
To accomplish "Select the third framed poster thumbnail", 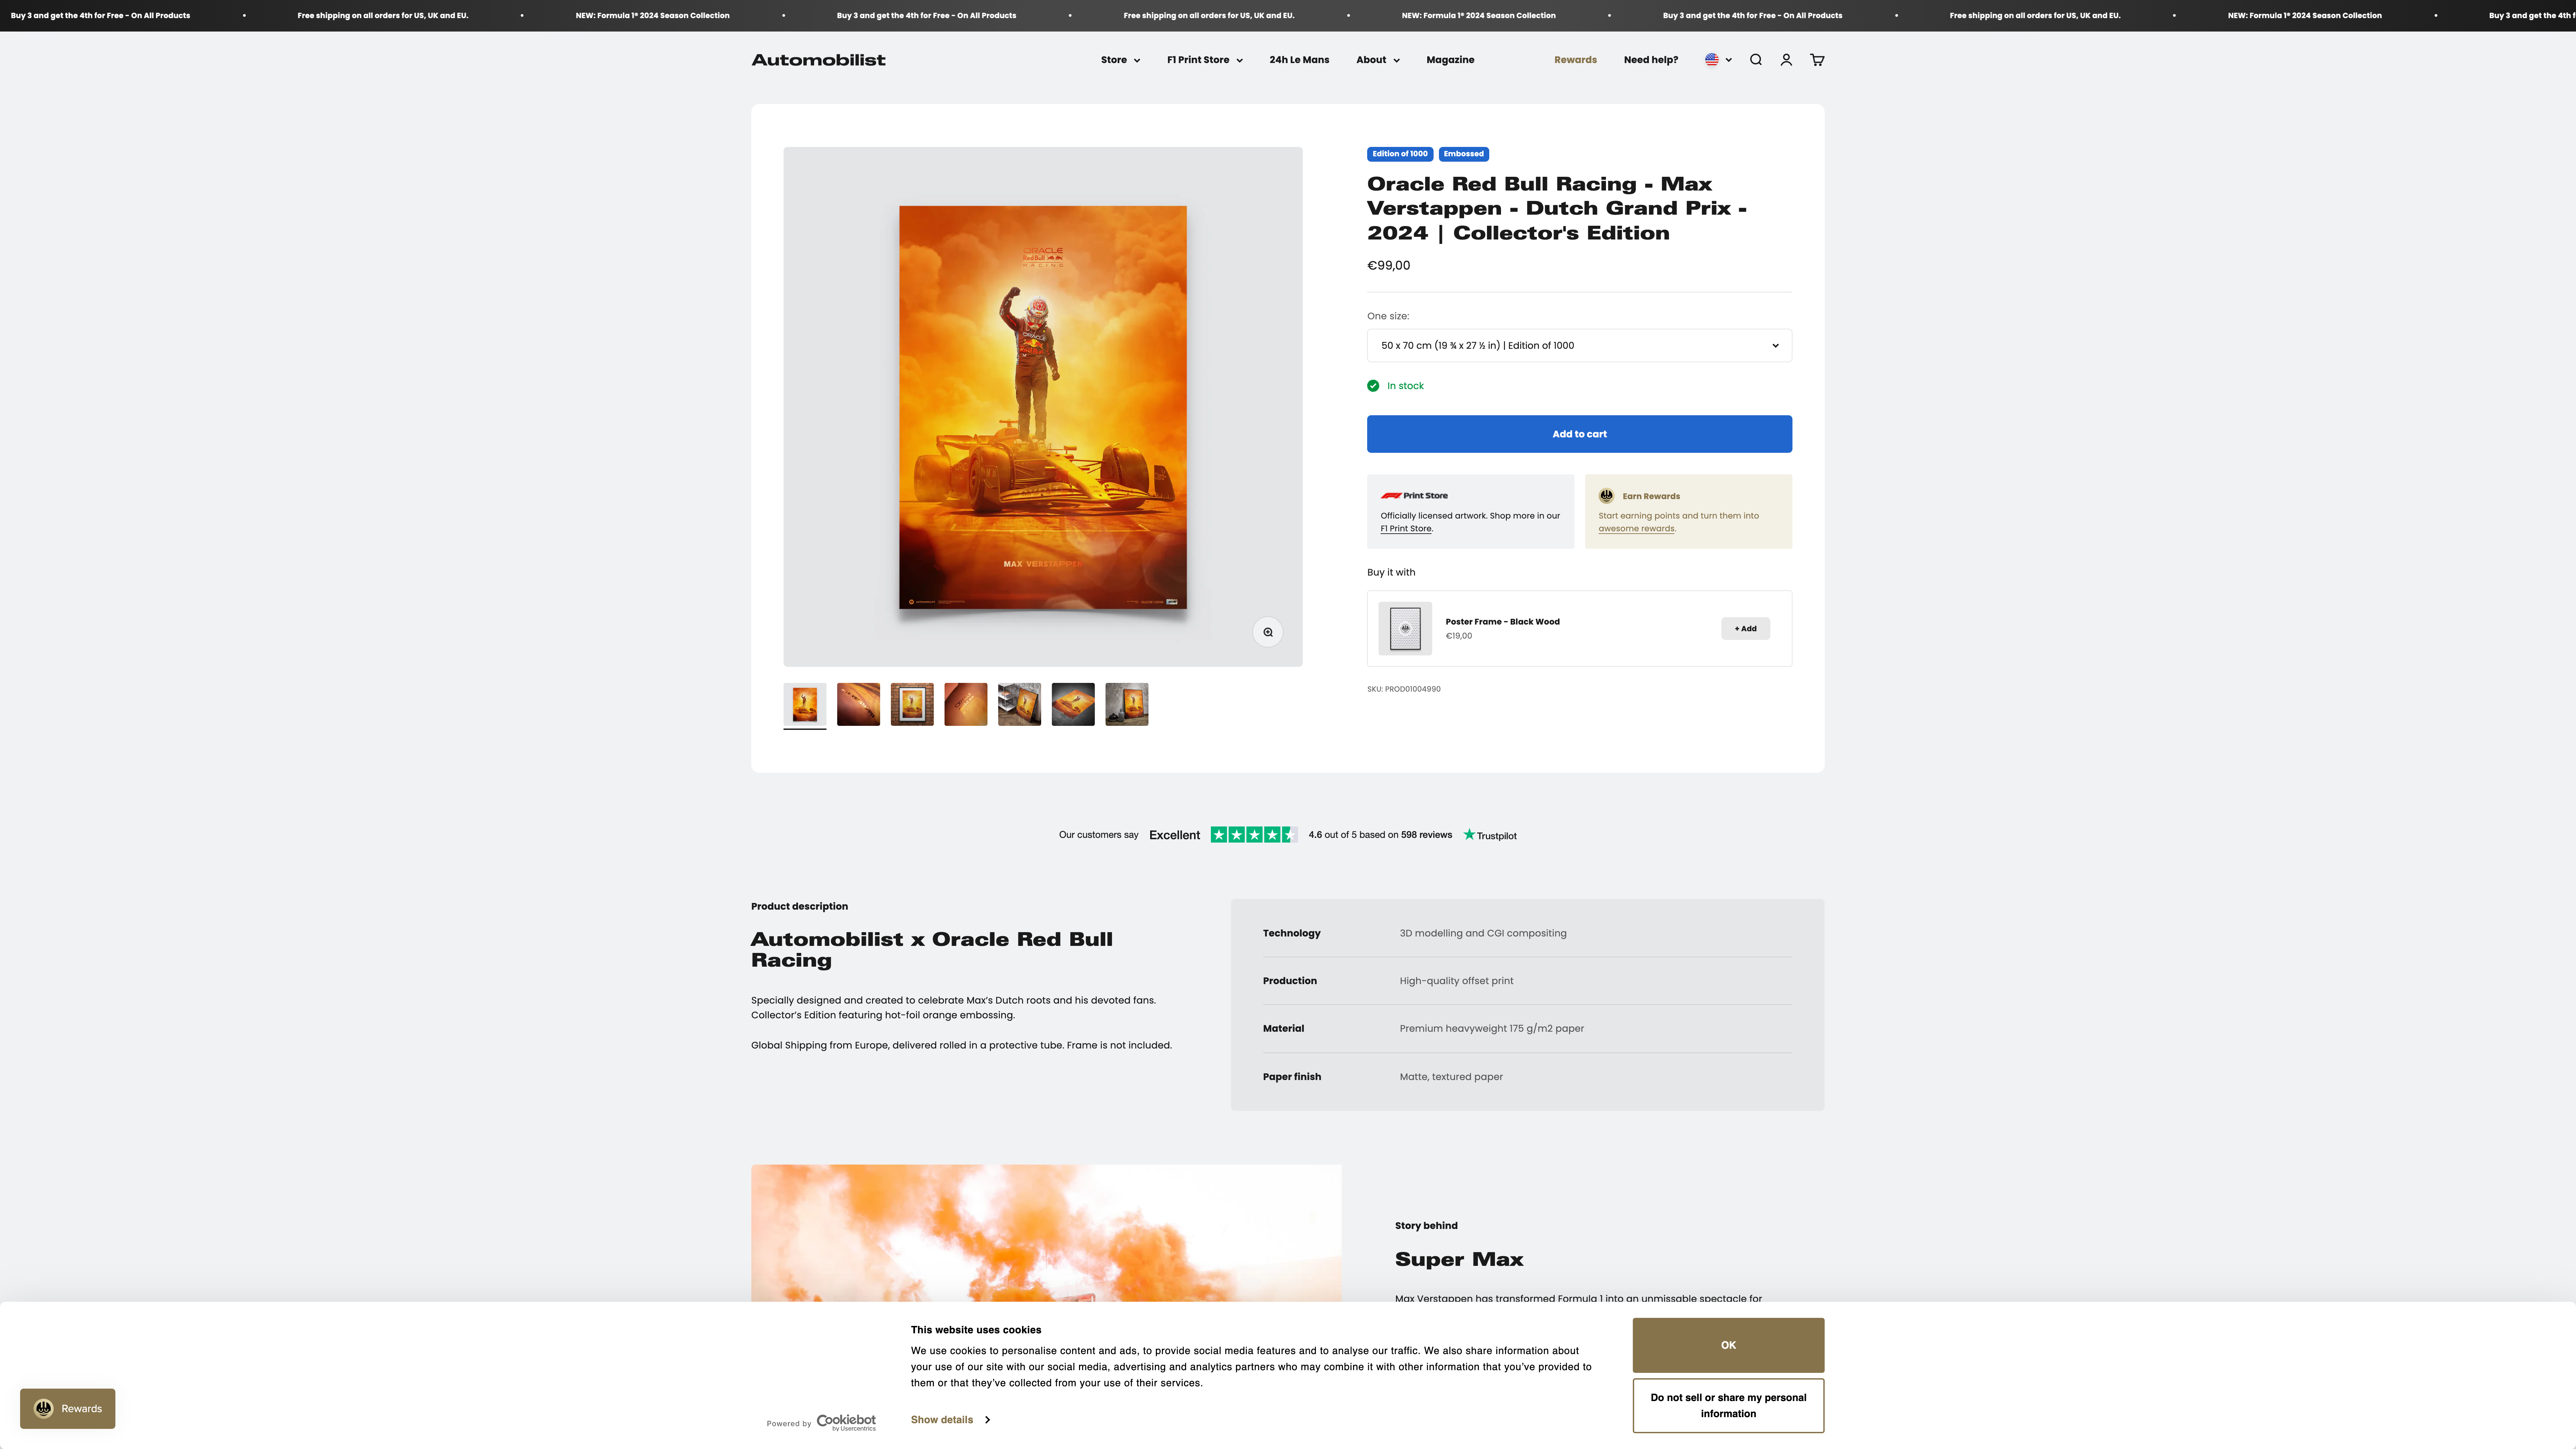I will (x=912, y=705).
